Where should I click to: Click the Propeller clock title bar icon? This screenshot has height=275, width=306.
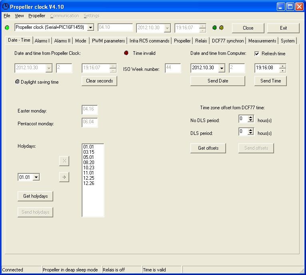click(5, 6)
